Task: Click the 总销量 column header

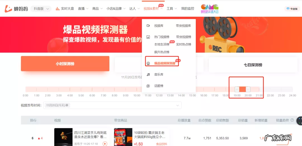Action: [x=242, y=120]
